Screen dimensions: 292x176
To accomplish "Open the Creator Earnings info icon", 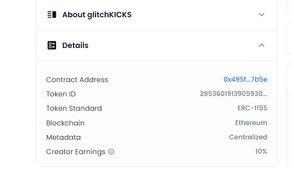I will coord(111,152).
